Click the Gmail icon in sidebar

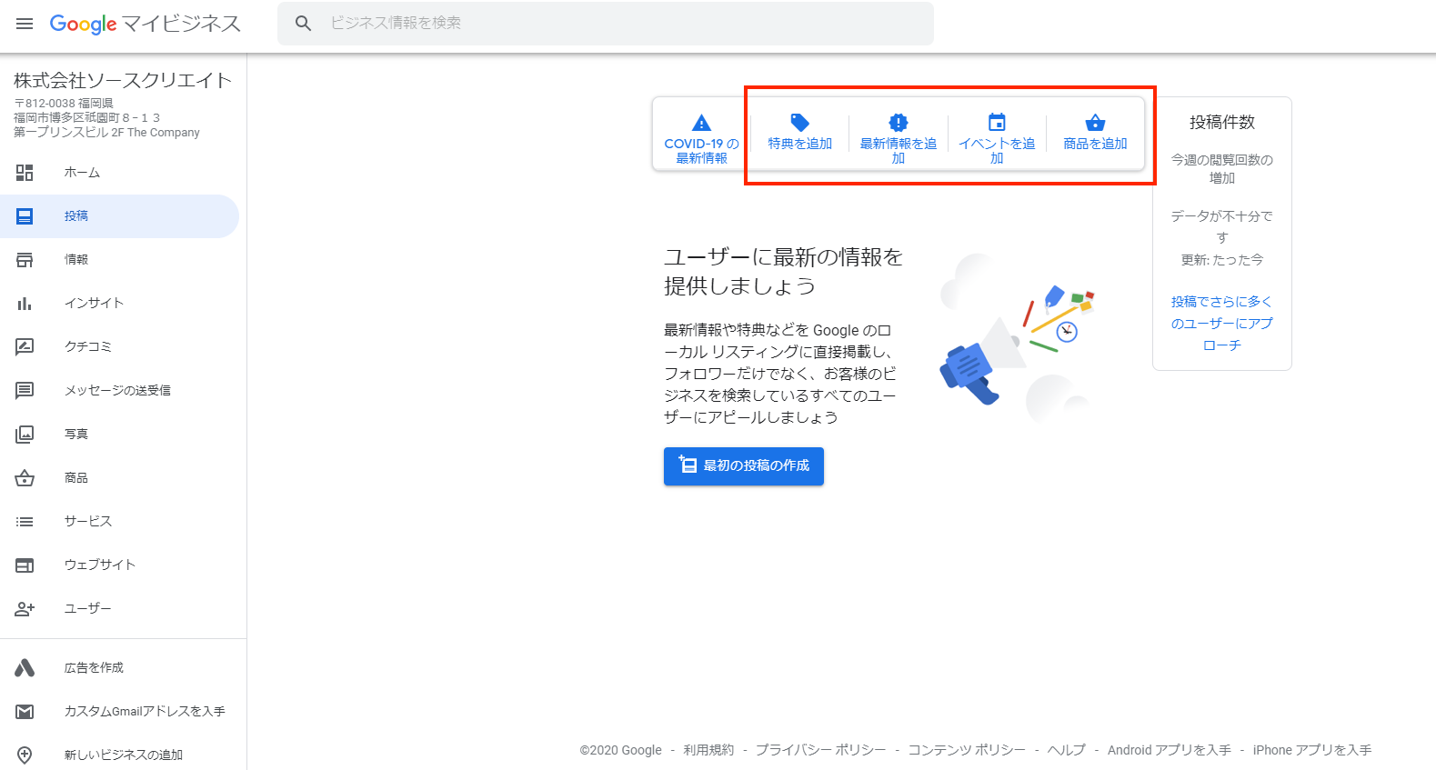pos(25,712)
